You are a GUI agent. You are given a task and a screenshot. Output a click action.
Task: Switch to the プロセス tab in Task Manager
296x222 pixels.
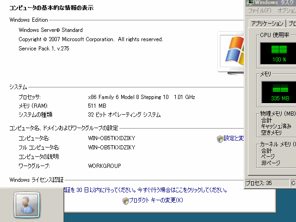(292, 24)
